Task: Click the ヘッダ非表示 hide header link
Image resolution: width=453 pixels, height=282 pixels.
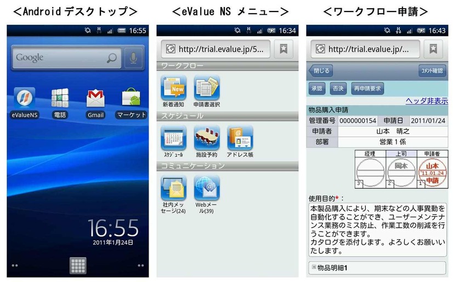Action: click(x=427, y=101)
